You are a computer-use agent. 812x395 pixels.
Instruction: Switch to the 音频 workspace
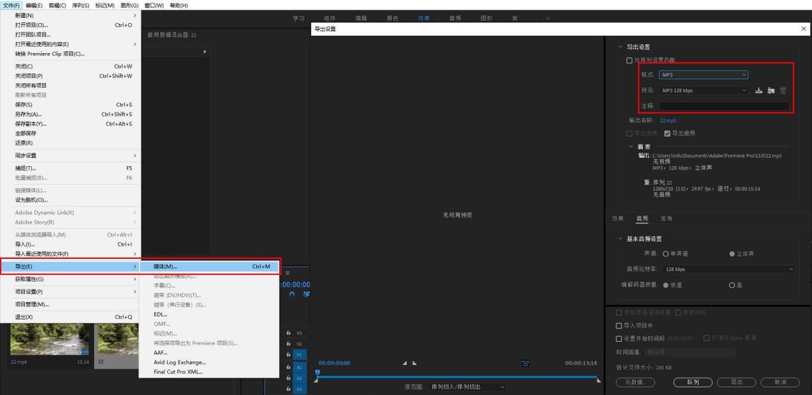455,18
